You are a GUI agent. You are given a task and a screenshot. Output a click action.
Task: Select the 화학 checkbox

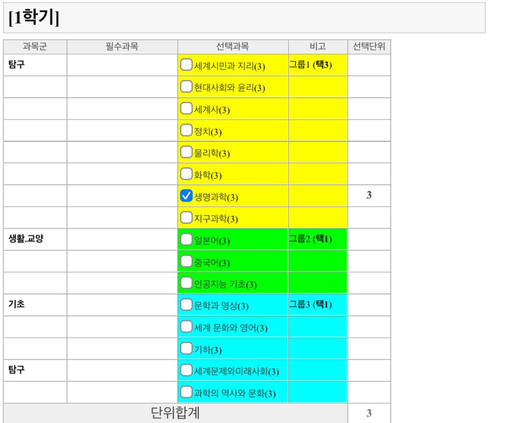coord(186,174)
